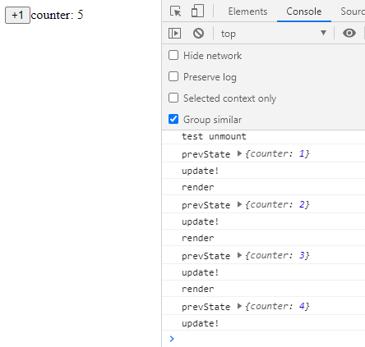Open the Sources tab
This screenshot has width=365, height=347.
coord(353,11)
